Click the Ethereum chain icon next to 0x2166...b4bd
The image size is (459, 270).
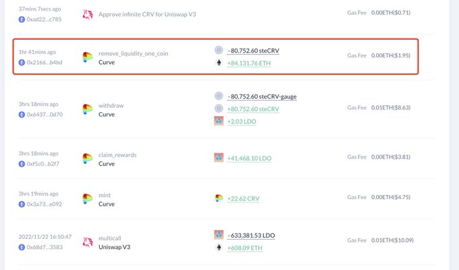pyautogui.click(x=22, y=62)
